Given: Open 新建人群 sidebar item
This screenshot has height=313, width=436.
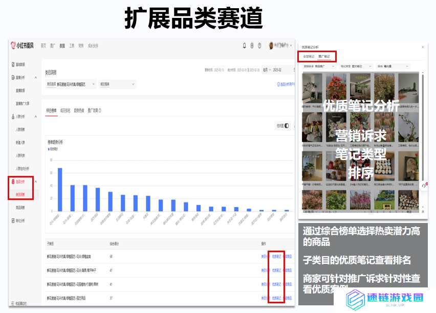Looking at the screenshot, I should 20,143.
